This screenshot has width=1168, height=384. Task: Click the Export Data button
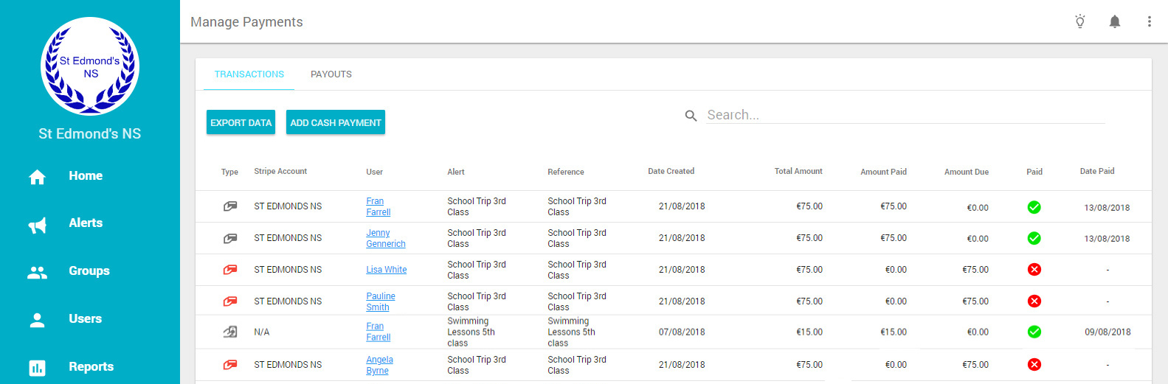coord(241,122)
